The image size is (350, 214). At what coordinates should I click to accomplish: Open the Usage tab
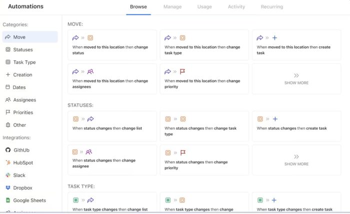coord(204,7)
